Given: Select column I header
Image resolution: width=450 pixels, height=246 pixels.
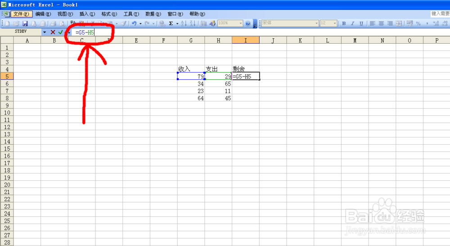Looking at the screenshot, I should coord(246,40).
